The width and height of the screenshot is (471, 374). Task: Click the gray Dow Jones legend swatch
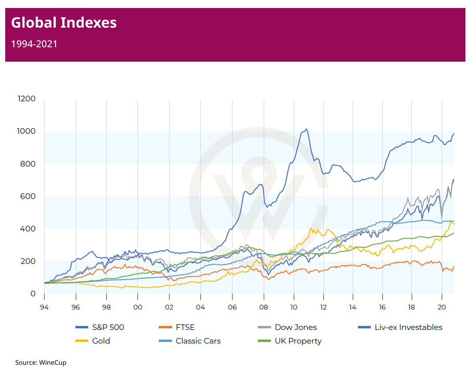click(264, 328)
